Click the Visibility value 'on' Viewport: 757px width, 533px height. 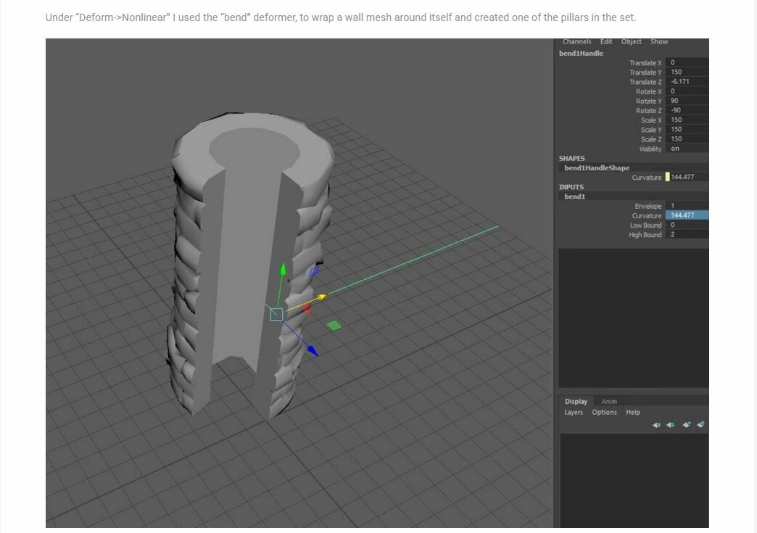(x=687, y=149)
